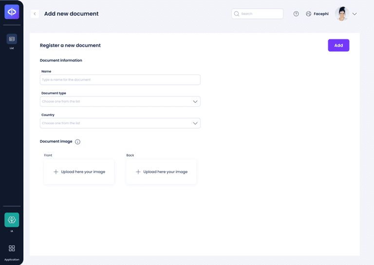Click the Add button
Image resolution: width=374 pixels, height=265 pixels.
pyautogui.click(x=338, y=46)
